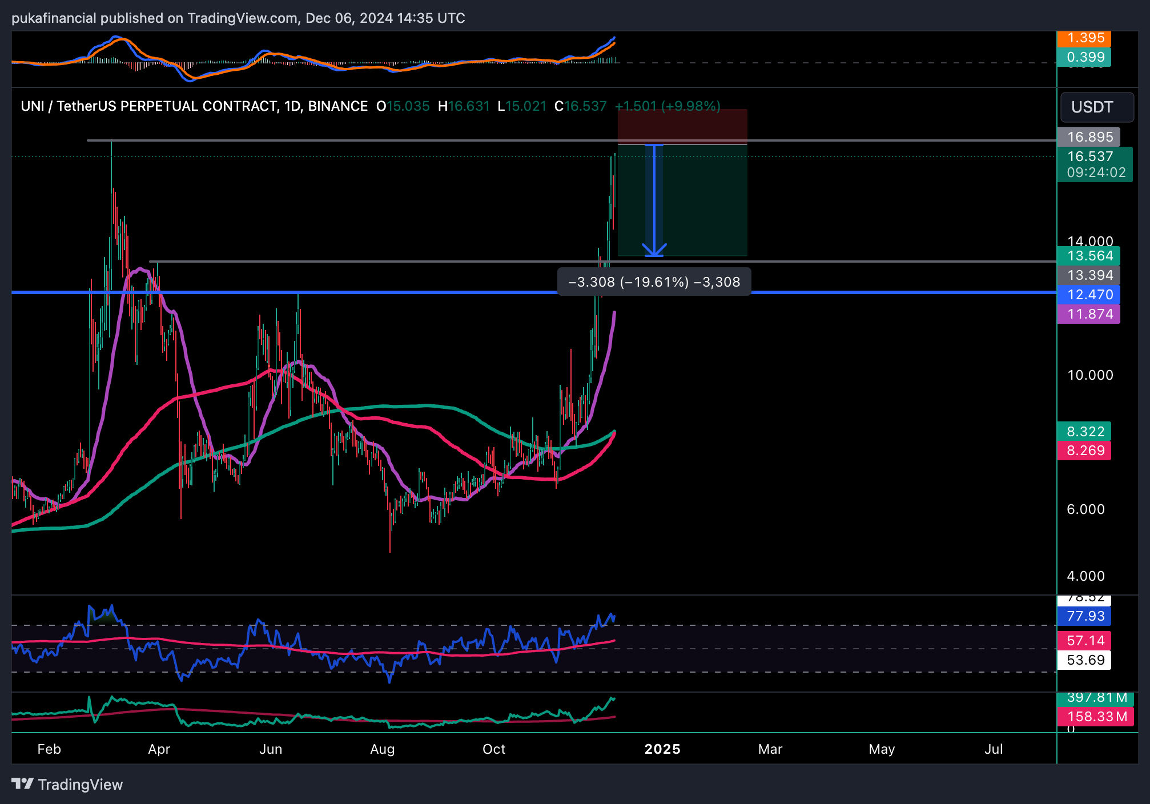Click the Jul time axis label
This screenshot has width=1150, height=804.
pyautogui.click(x=994, y=749)
